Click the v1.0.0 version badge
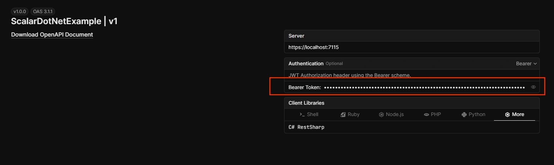Viewport: 554px width, 165px height. pyautogui.click(x=20, y=12)
